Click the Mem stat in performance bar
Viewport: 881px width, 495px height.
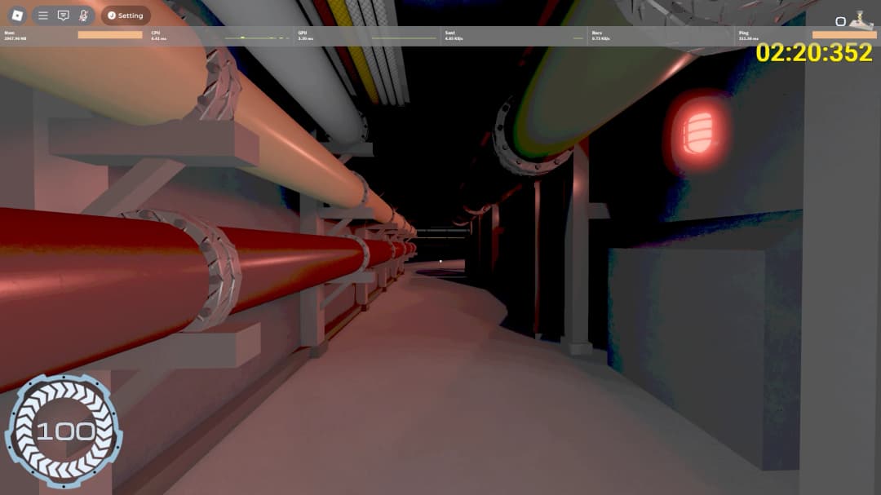click(x=15, y=35)
